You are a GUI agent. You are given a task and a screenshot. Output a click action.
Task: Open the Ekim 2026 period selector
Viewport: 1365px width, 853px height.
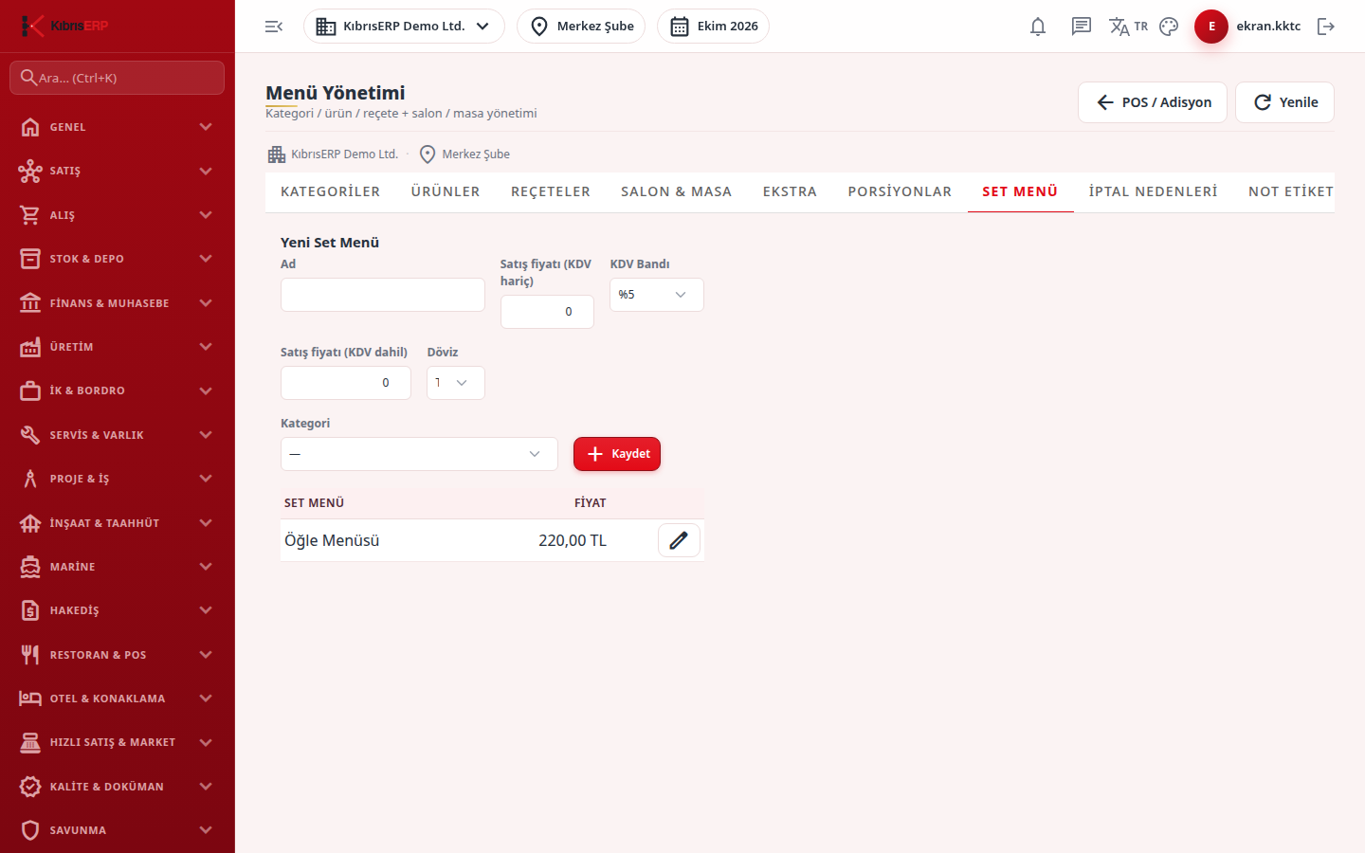point(713,27)
